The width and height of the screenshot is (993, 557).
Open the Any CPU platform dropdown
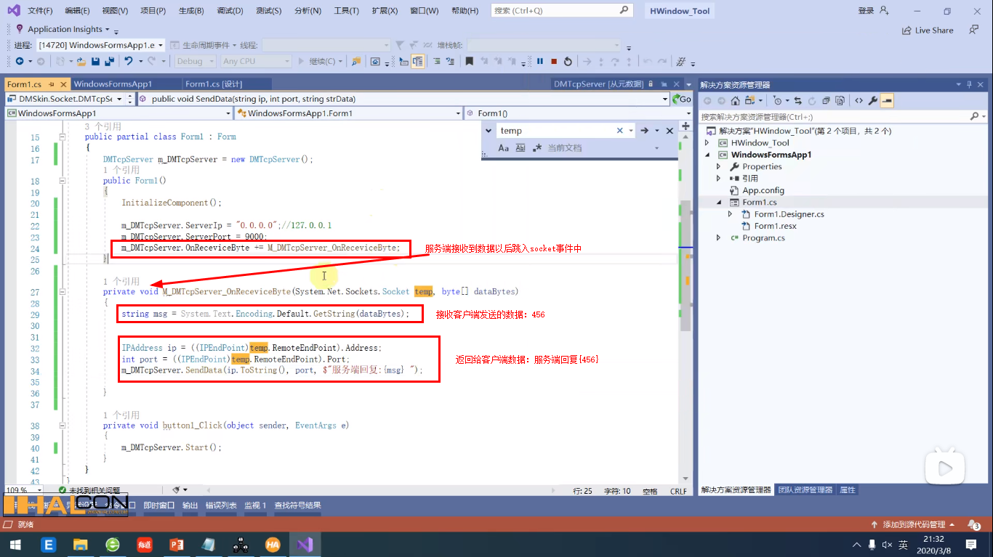(x=256, y=60)
